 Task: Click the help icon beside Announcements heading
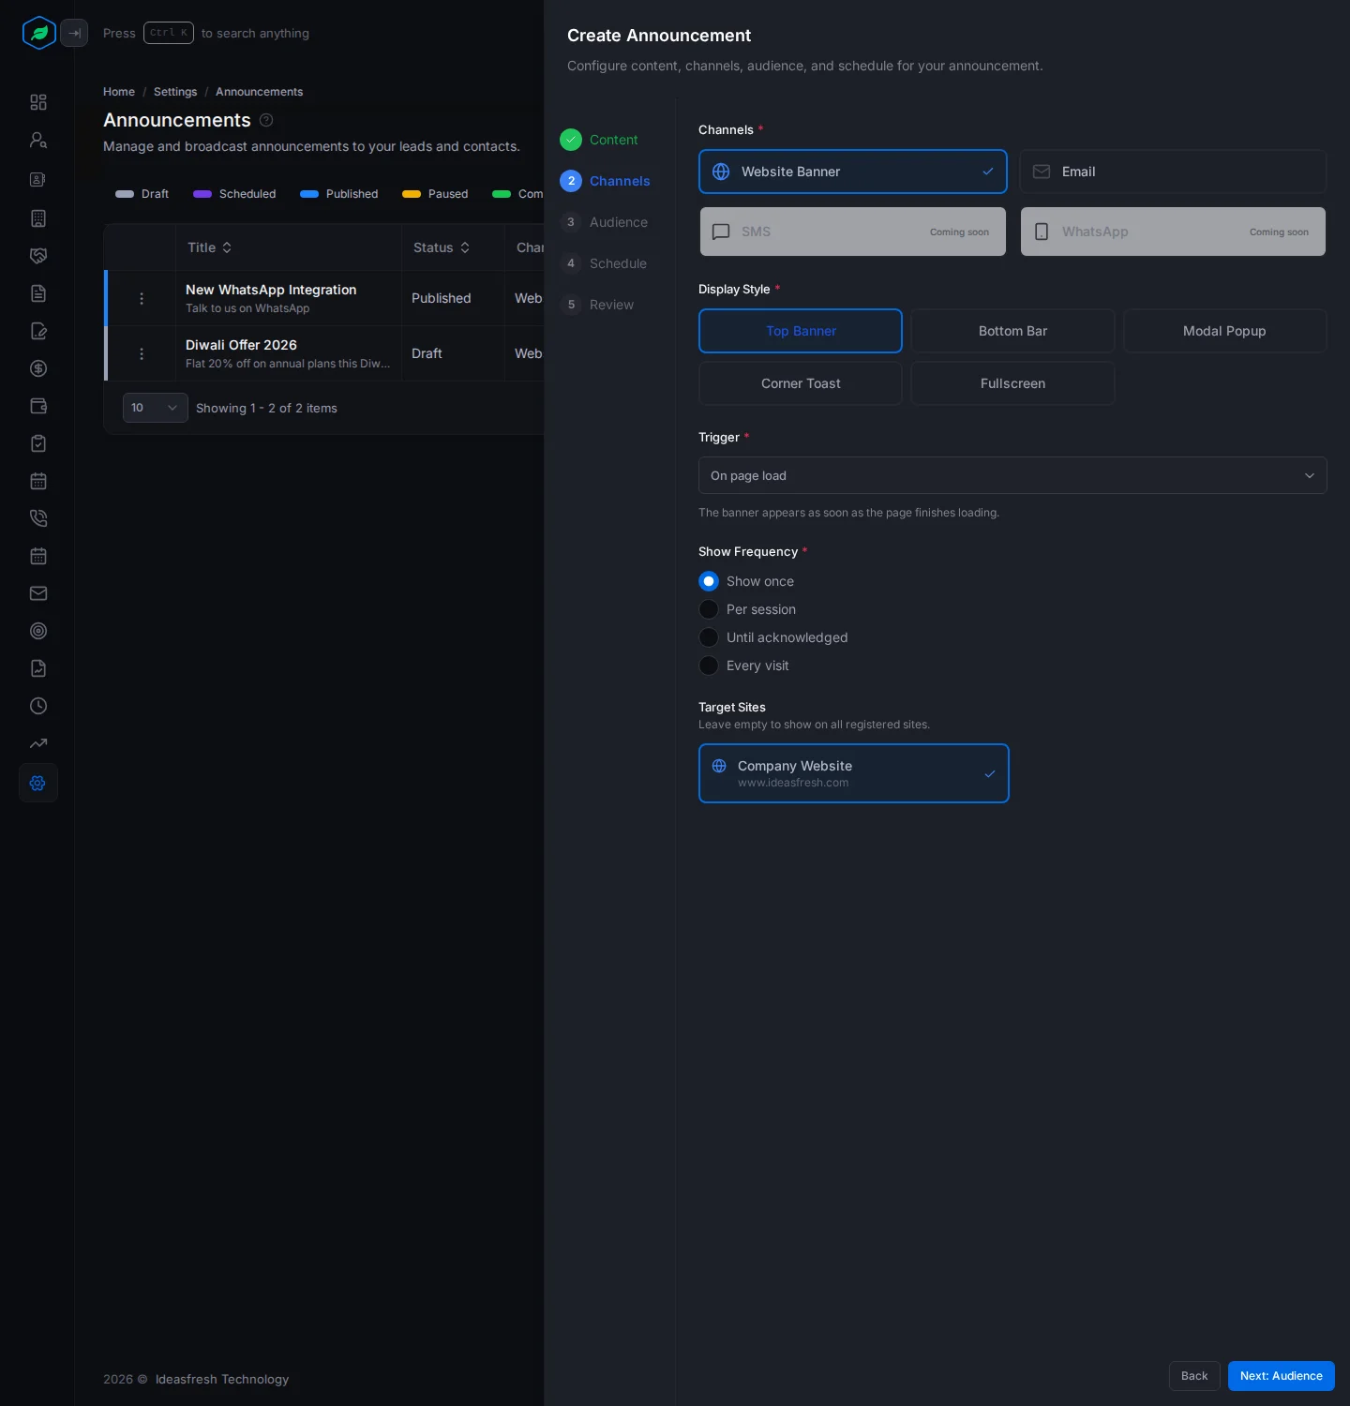pos(266,120)
